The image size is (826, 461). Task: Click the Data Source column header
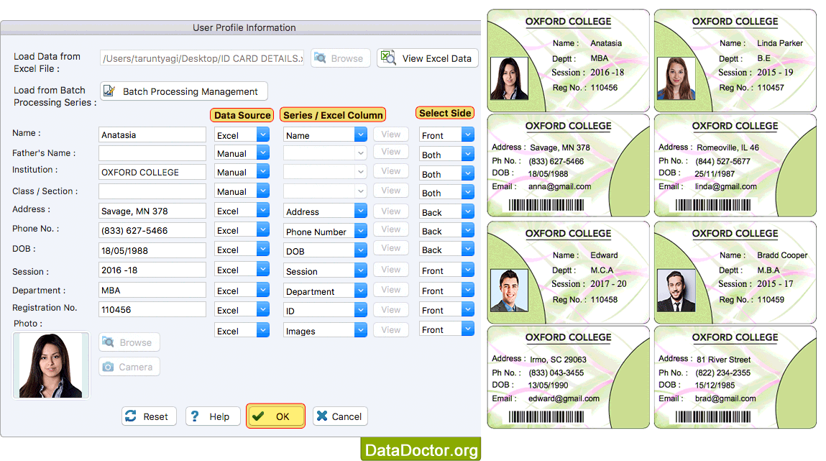(242, 115)
